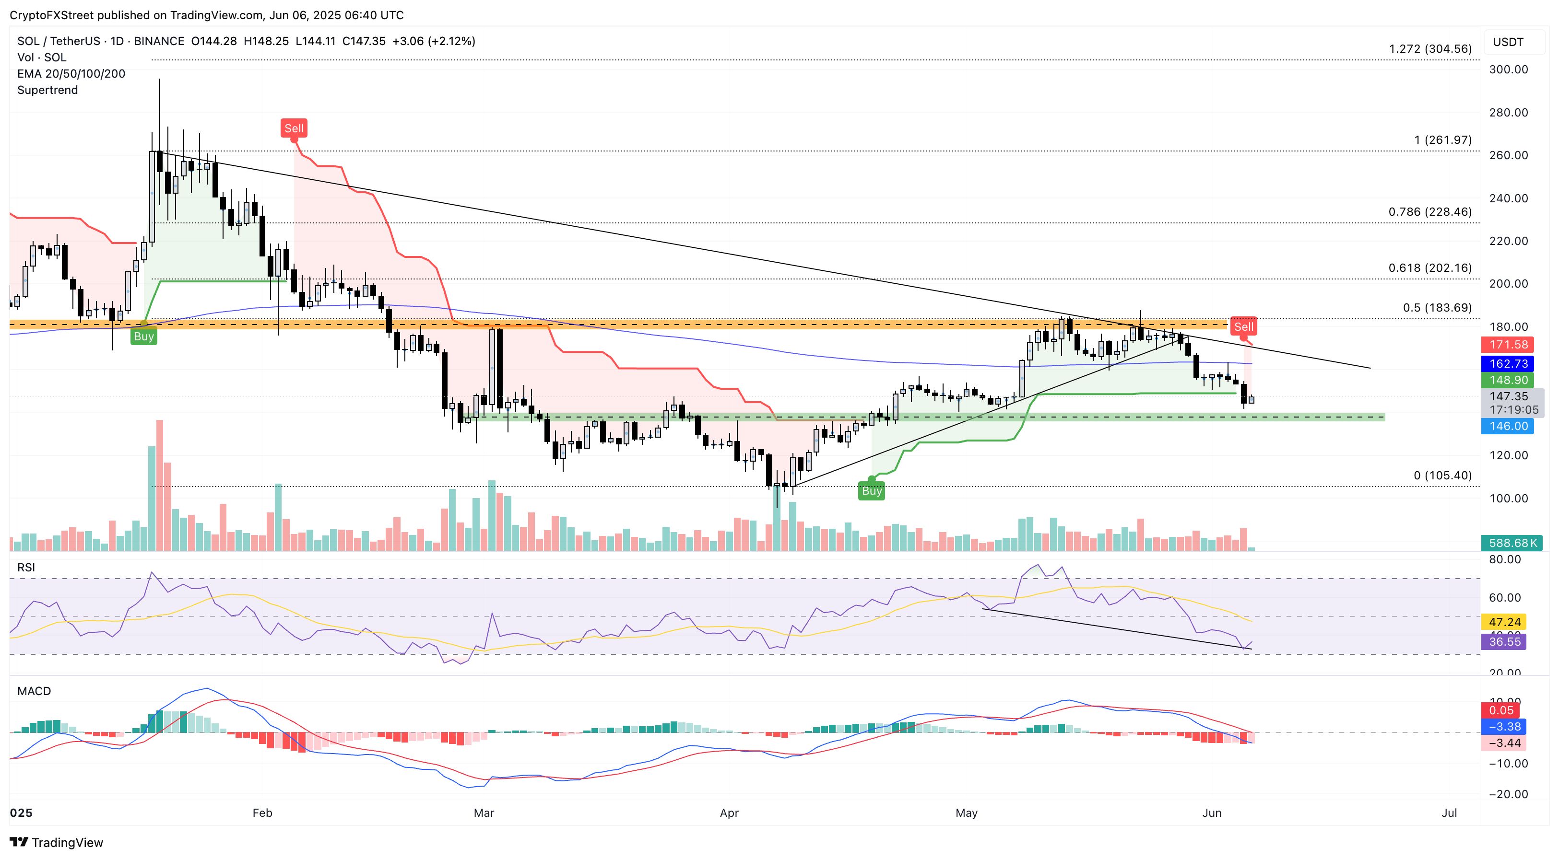
Task: Click the 588.68K volume label
Action: (x=1512, y=543)
